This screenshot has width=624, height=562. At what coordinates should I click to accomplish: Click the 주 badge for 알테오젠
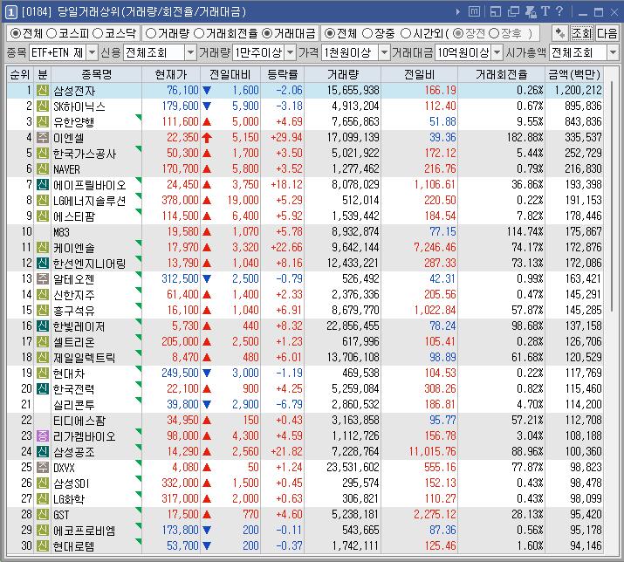(43, 279)
